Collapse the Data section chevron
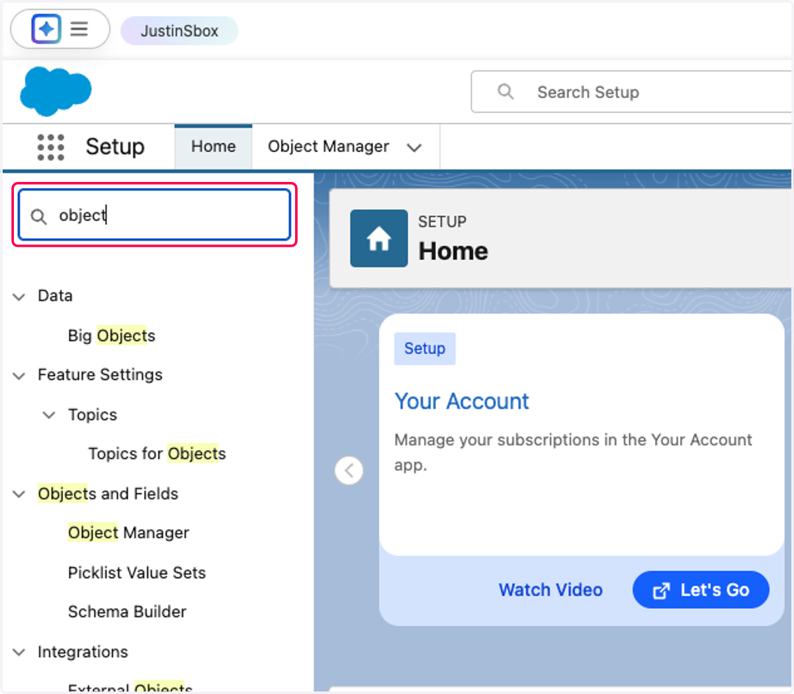The height and width of the screenshot is (694, 794). coord(19,297)
